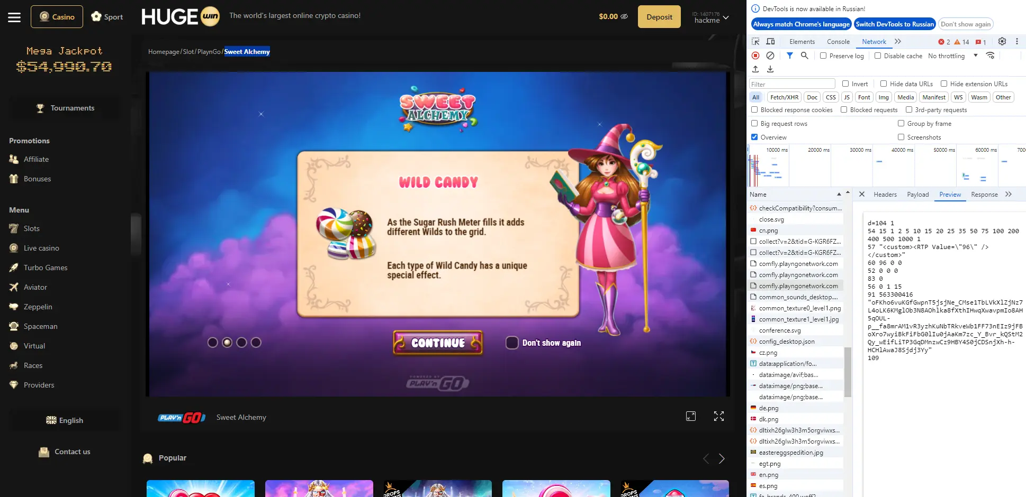This screenshot has height=497, width=1026.
Task: Select the inspect element tool in DevTools
Action: pos(755,42)
